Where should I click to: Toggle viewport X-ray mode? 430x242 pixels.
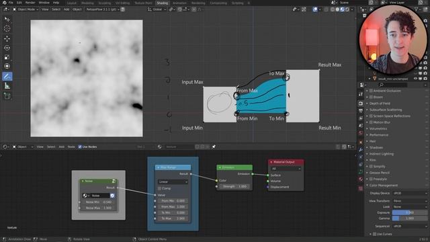pyautogui.click(x=326, y=9)
